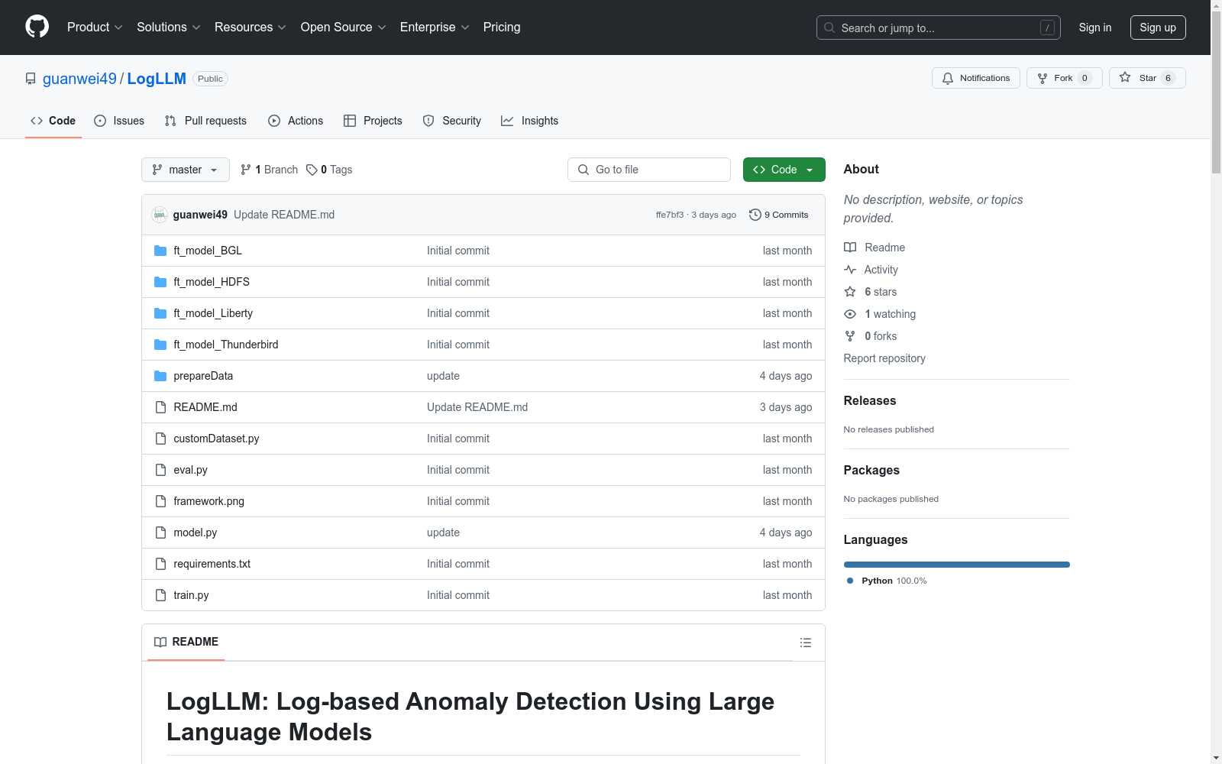Open the Readme link in About

pos(874,248)
